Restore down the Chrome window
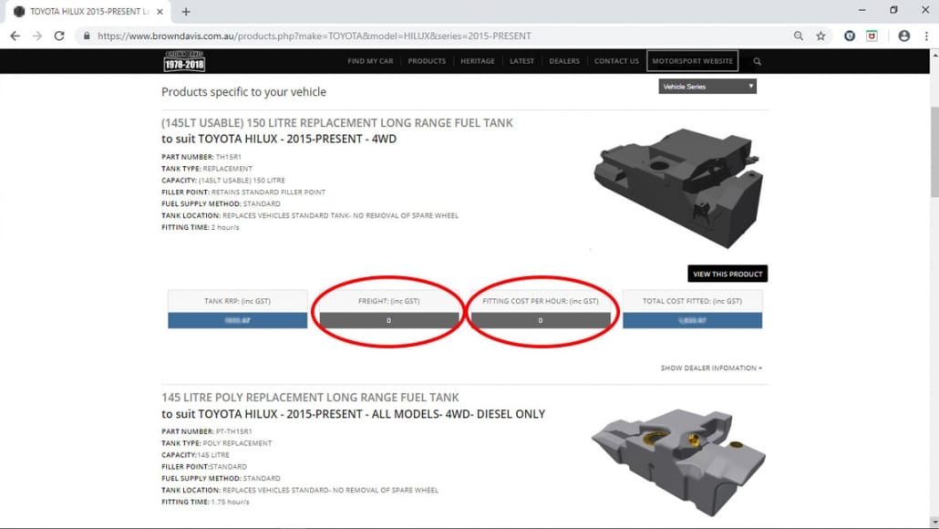 pos(893,10)
